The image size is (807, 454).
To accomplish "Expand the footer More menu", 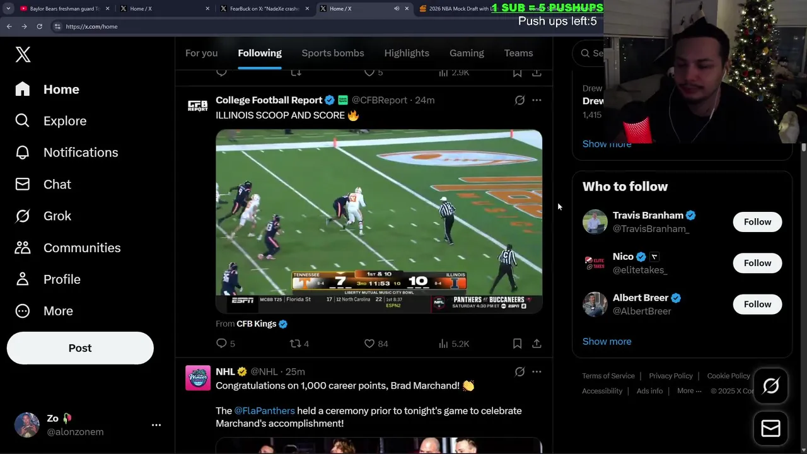I will (x=689, y=391).
